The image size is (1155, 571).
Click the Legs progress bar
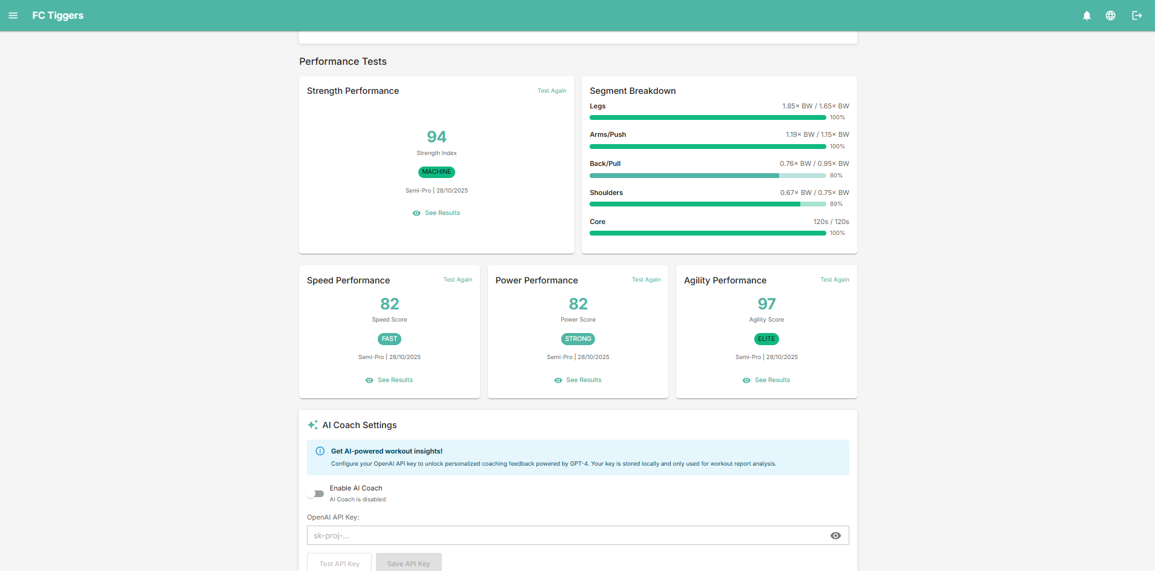pos(708,117)
